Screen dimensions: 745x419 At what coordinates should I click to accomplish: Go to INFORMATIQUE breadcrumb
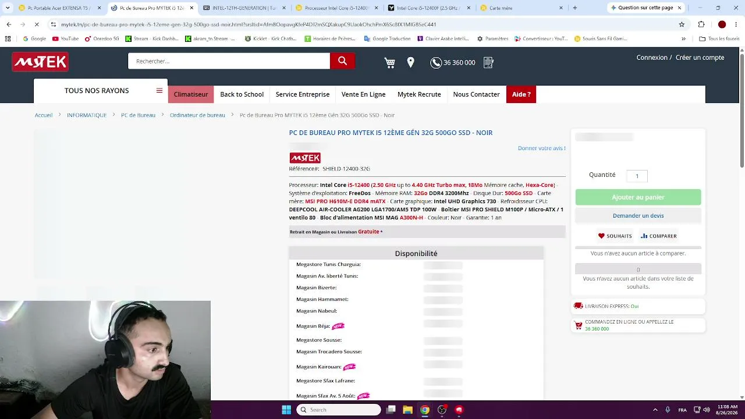[x=87, y=115]
